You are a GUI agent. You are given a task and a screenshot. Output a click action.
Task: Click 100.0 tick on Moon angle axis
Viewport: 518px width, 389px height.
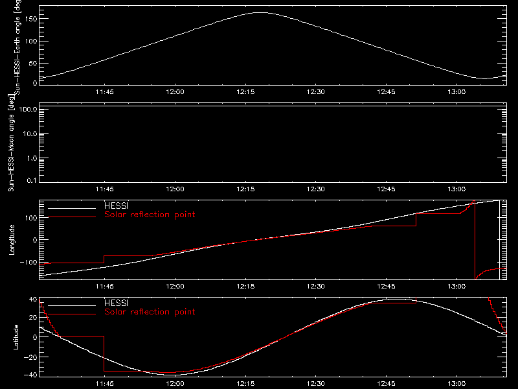pyautogui.click(x=28, y=109)
